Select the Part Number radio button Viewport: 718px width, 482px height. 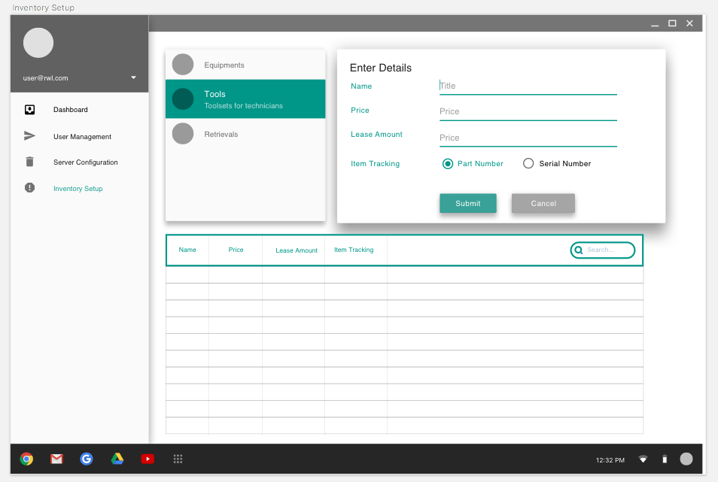point(448,164)
